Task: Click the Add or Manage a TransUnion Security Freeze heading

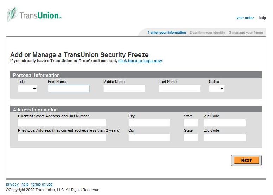Action: (80, 54)
